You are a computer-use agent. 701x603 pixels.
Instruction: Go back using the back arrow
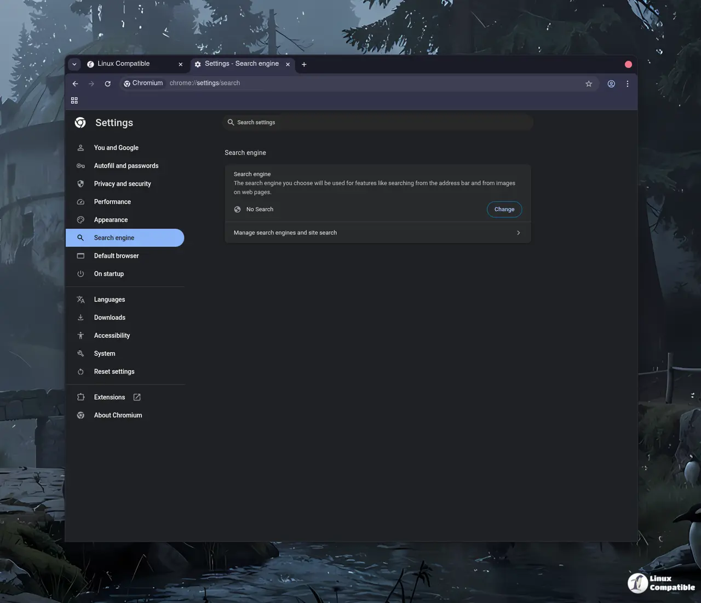point(76,84)
